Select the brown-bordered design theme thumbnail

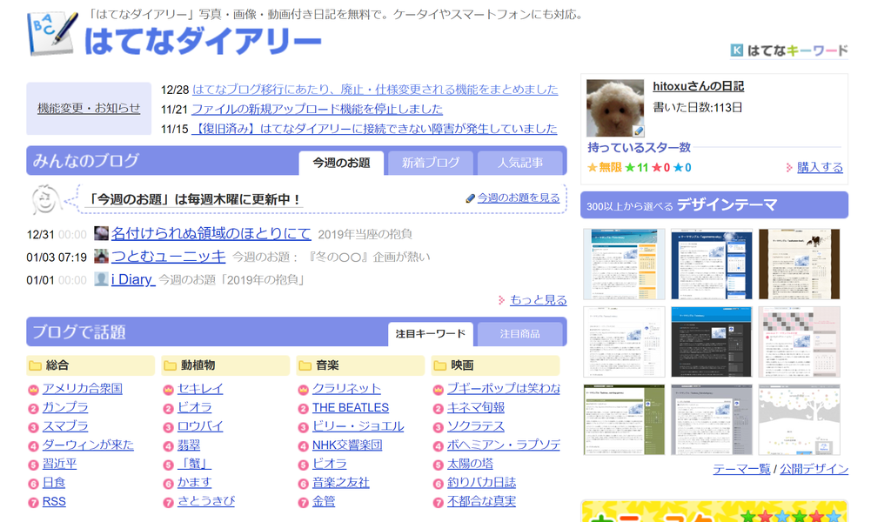(x=799, y=264)
